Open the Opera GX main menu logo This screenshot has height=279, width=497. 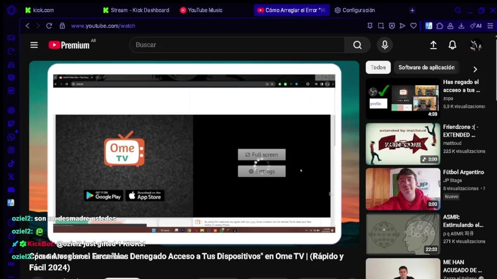coord(11,10)
